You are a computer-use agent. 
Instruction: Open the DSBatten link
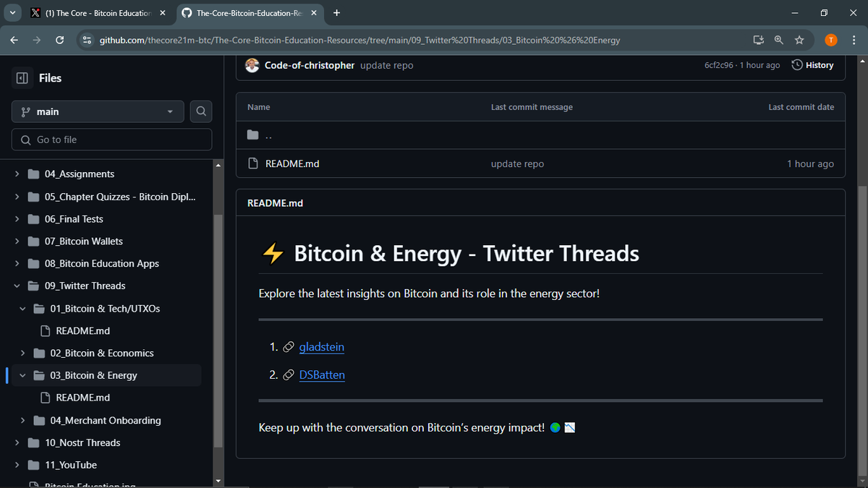pos(322,375)
